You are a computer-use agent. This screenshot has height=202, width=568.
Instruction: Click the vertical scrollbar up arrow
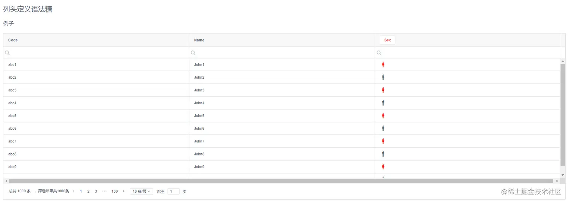[563, 61]
